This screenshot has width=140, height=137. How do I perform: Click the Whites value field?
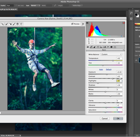[119, 89]
